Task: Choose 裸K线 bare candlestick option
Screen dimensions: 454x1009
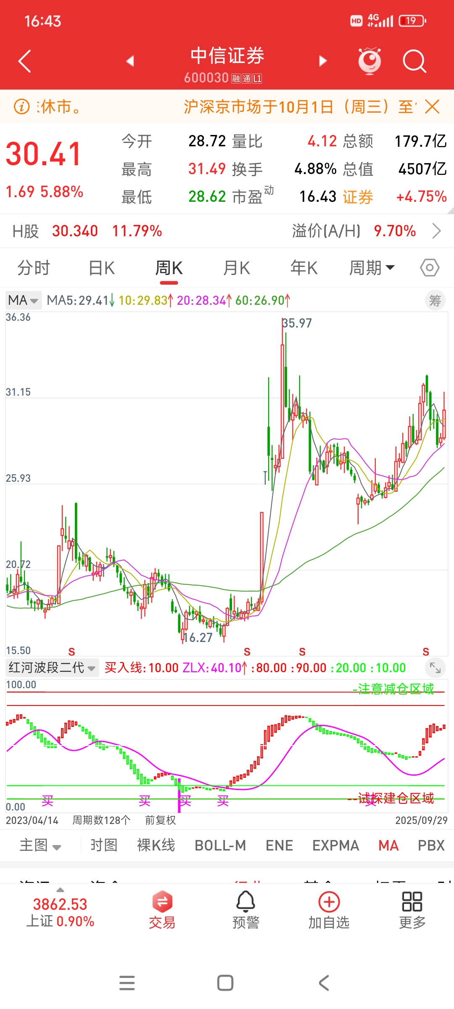Action: [156, 845]
